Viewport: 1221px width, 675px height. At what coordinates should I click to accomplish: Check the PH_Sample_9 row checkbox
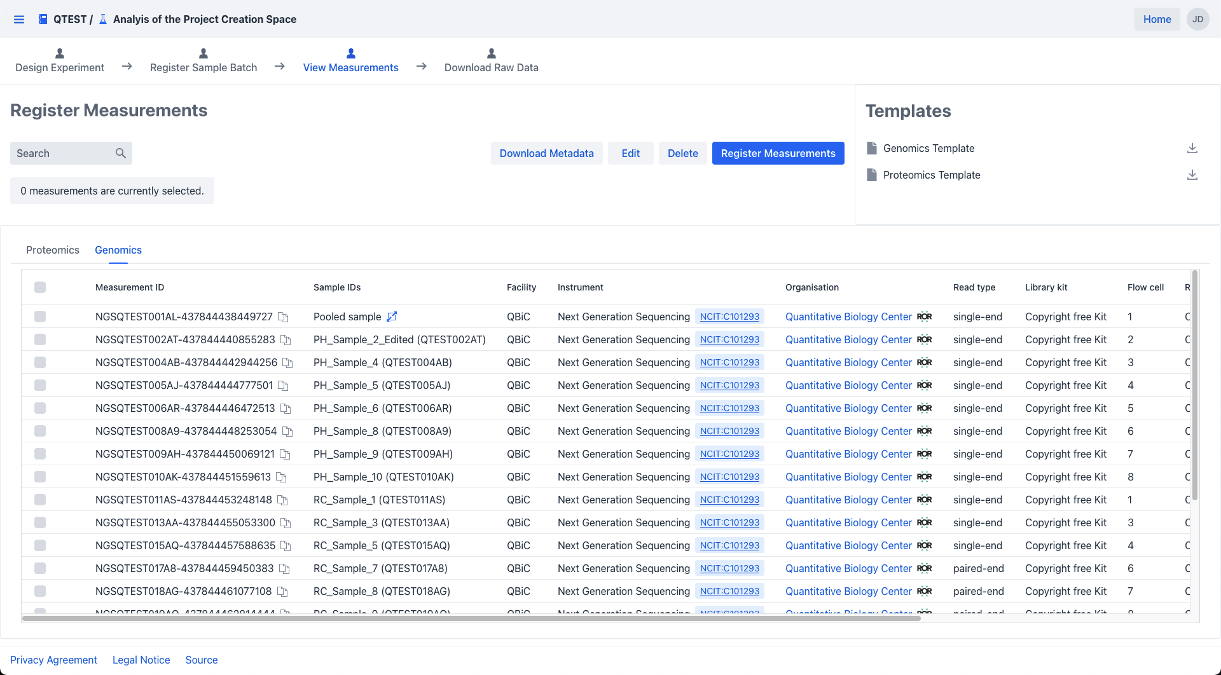(40, 454)
